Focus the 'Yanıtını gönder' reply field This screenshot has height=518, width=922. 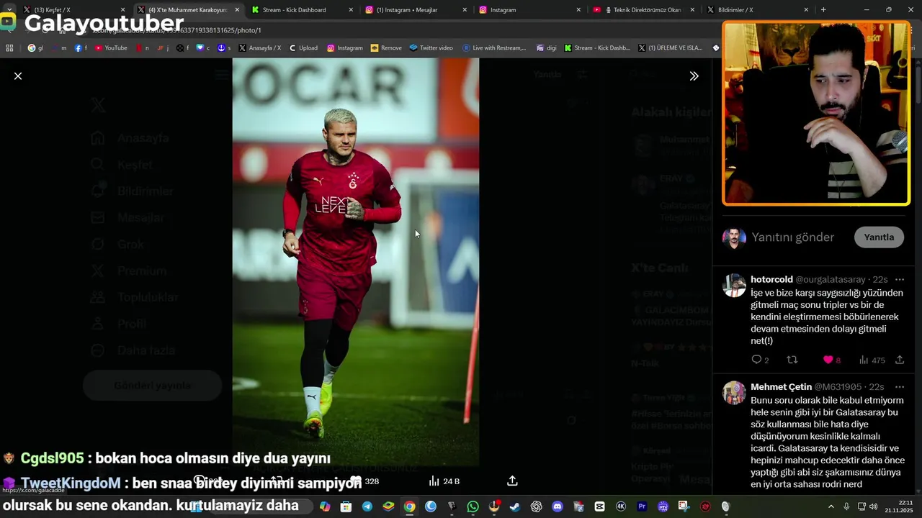793,237
